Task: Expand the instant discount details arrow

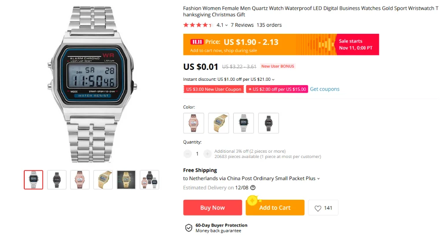Action: [273, 79]
